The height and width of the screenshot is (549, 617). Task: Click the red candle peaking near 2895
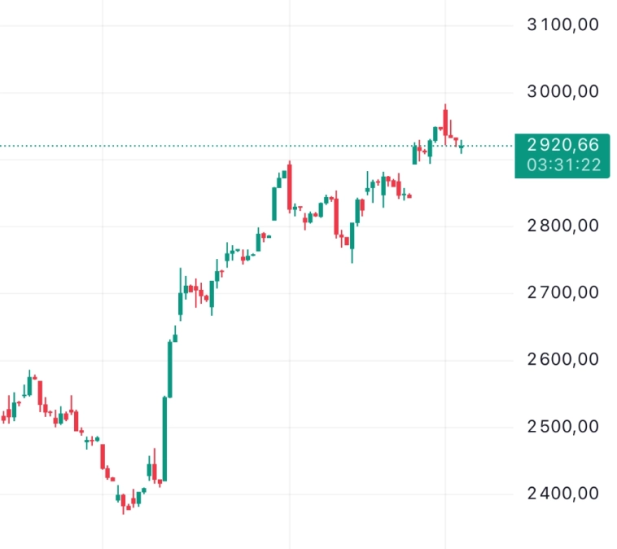(289, 187)
